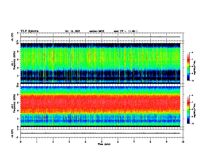Click the VLF Spectra title text
This screenshot has width=206, height=159.
click(x=29, y=31)
